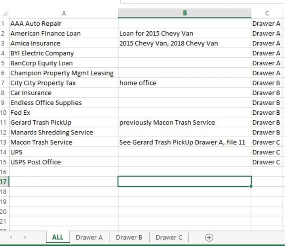The height and width of the screenshot is (246, 285).
Task: Select Loan for 2015 Chevy Van cell
Action: tap(185, 33)
